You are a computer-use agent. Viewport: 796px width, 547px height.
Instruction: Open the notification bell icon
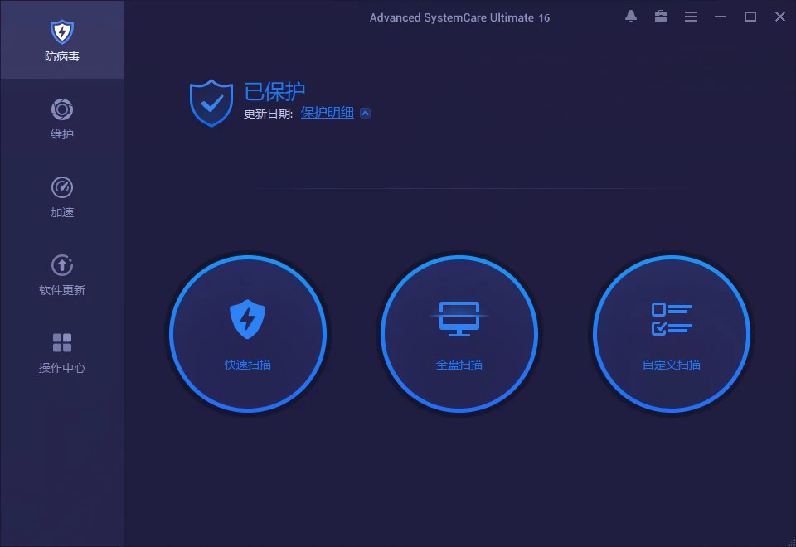click(x=631, y=17)
